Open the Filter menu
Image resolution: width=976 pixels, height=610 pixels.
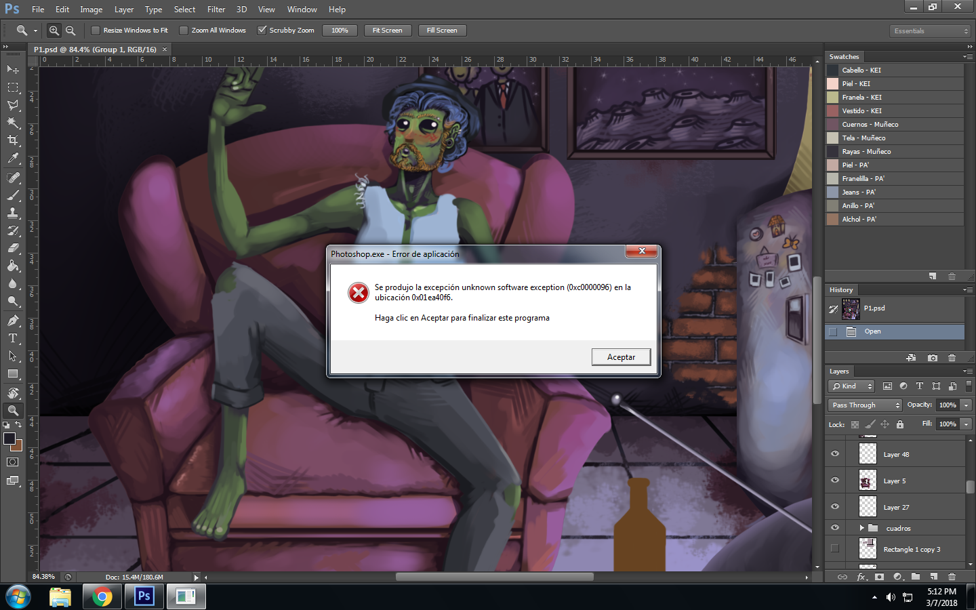tap(216, 9)
